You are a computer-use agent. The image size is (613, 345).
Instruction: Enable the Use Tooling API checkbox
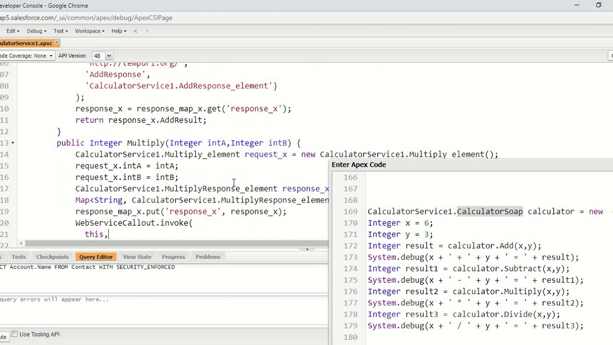click(x=14, y=334)
